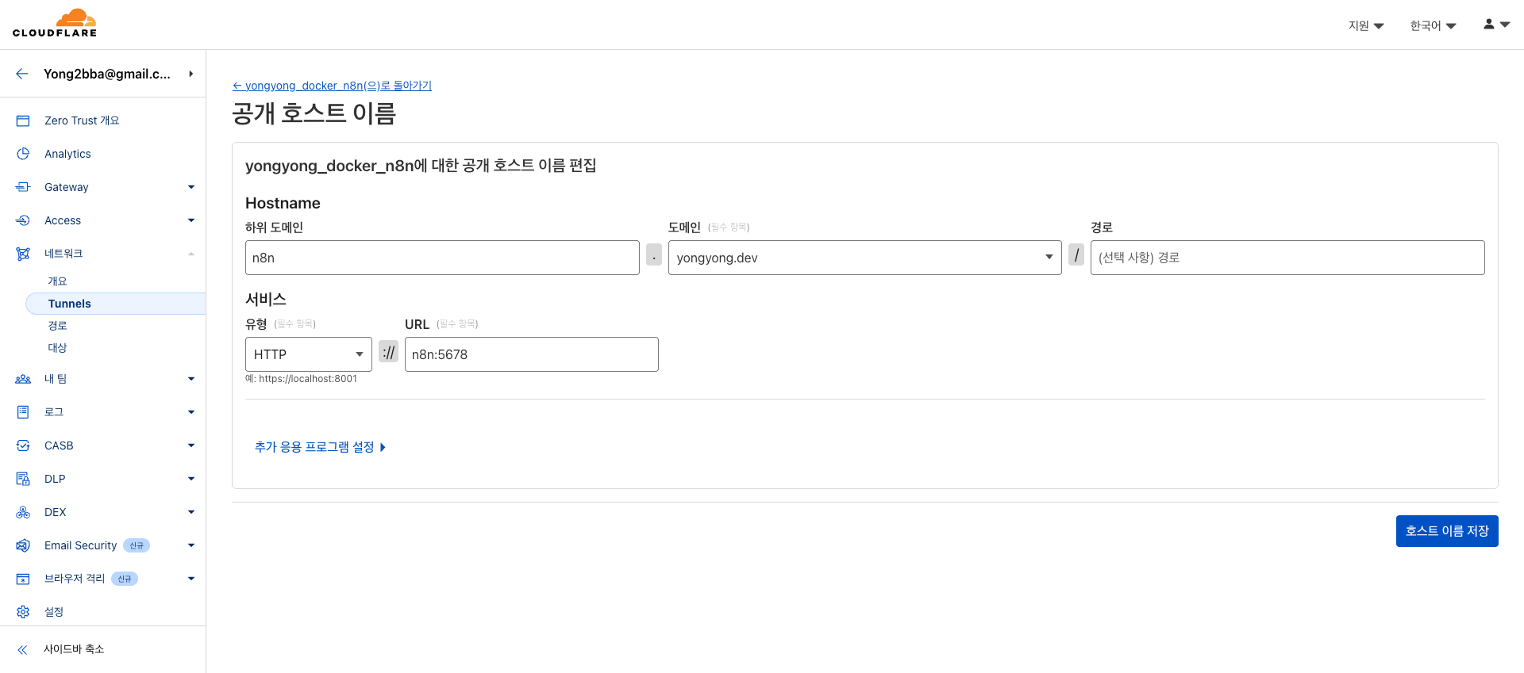Viewport: 1524px width, 673px height.
Task: Click the CASB label in sidebar
Action: pyautogui.click(x=59, y=445)
